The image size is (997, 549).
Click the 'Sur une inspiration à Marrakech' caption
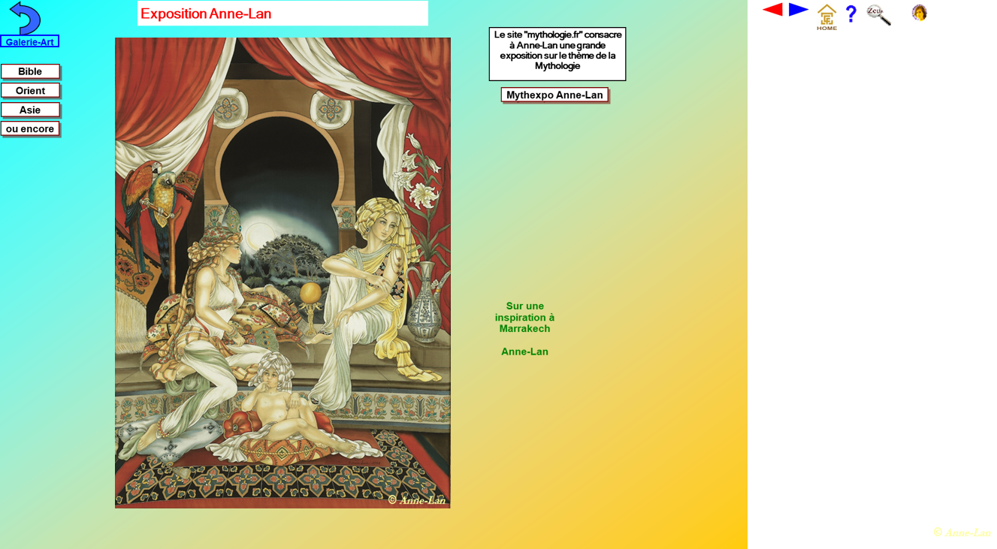(524, 317)
